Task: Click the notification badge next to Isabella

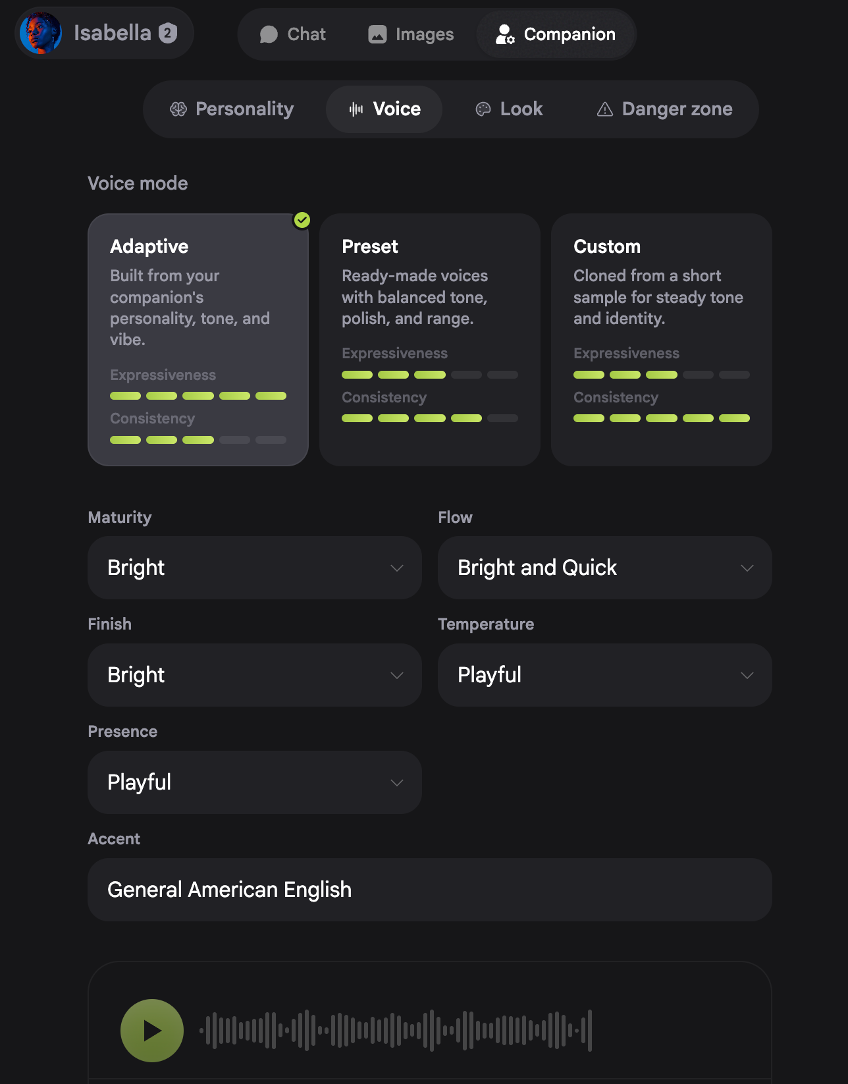Action: pyautogui.click(x=168, y=33)
